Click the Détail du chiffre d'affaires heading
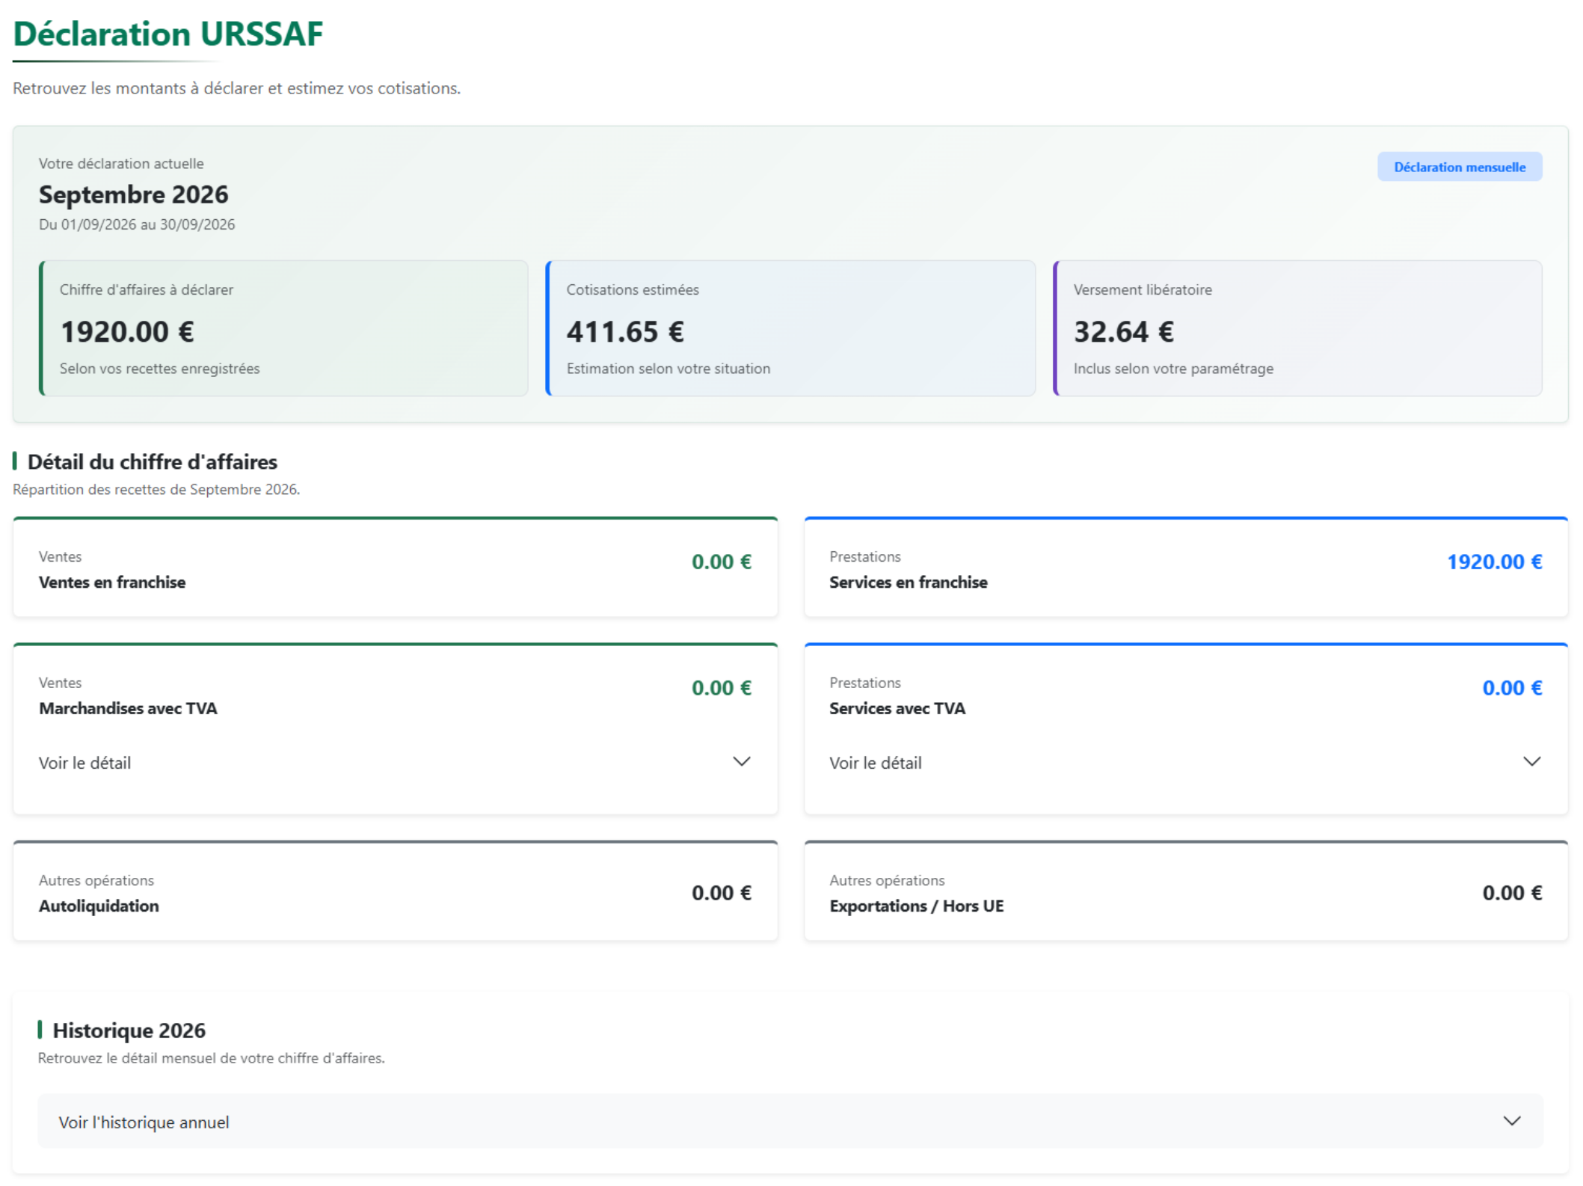 (x=153, y=462)
